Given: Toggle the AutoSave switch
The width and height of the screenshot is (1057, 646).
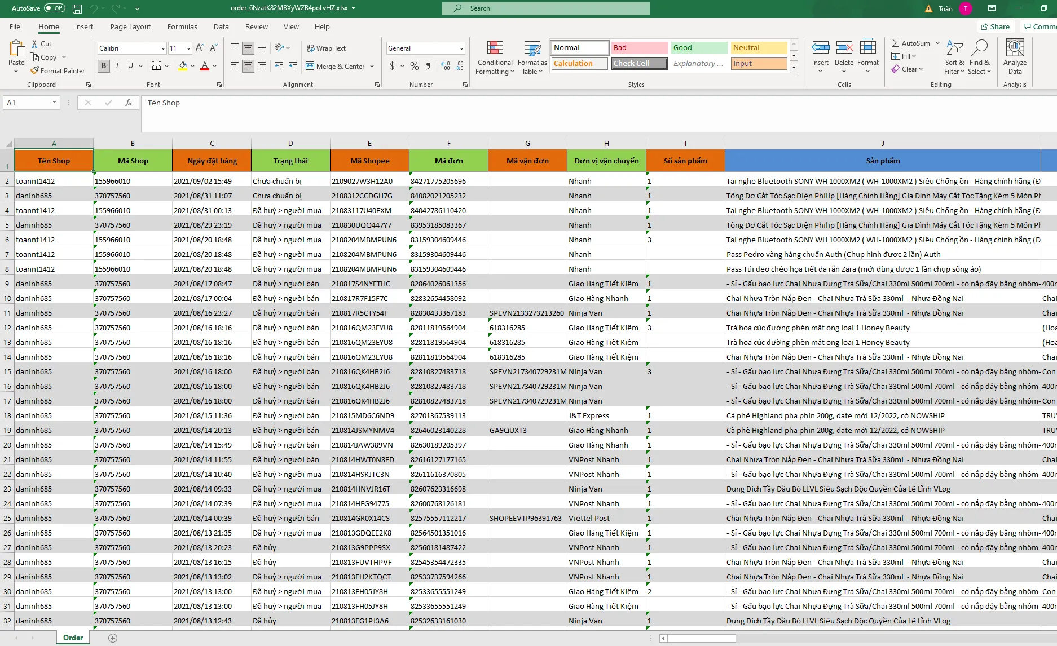Looking at the screenshot, I should pyautogui.click(x=55, y=8).
